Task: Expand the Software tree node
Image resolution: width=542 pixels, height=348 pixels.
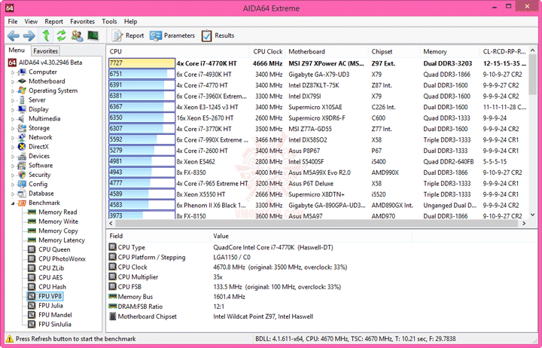Action: [x=13, y=166]
